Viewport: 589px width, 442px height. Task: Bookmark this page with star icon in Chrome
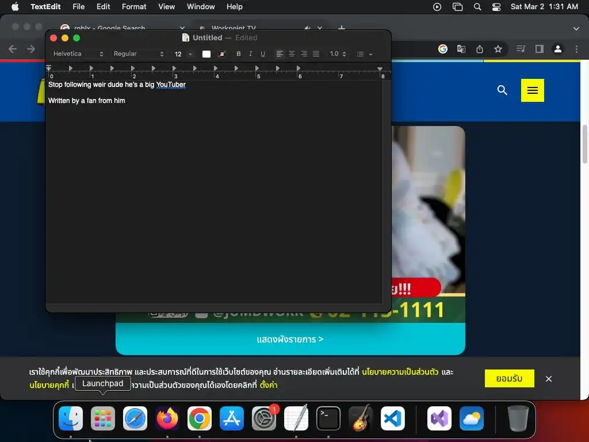(498, 49)
